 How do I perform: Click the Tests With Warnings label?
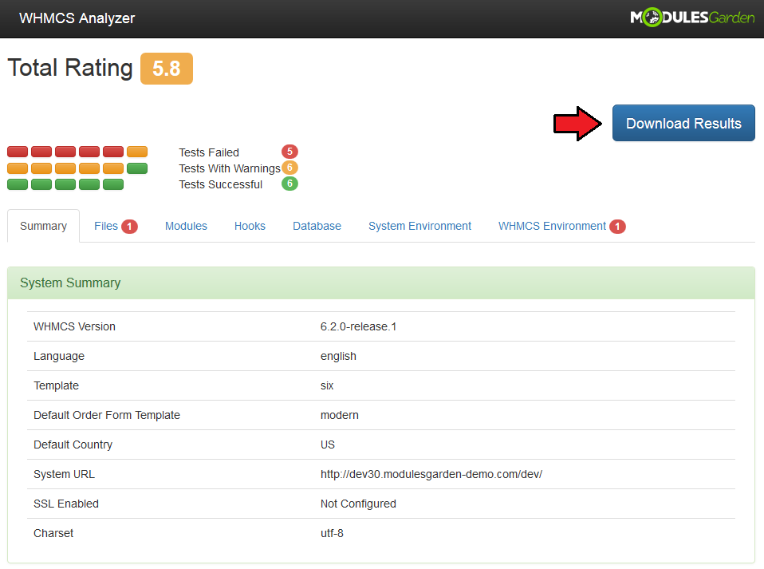pos(230,168)
